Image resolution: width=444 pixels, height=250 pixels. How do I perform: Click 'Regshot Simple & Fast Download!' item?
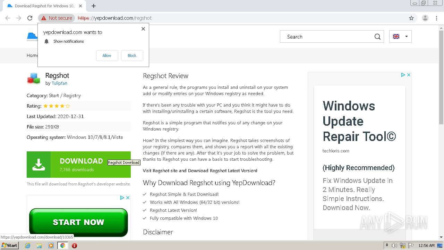point(184,194)
